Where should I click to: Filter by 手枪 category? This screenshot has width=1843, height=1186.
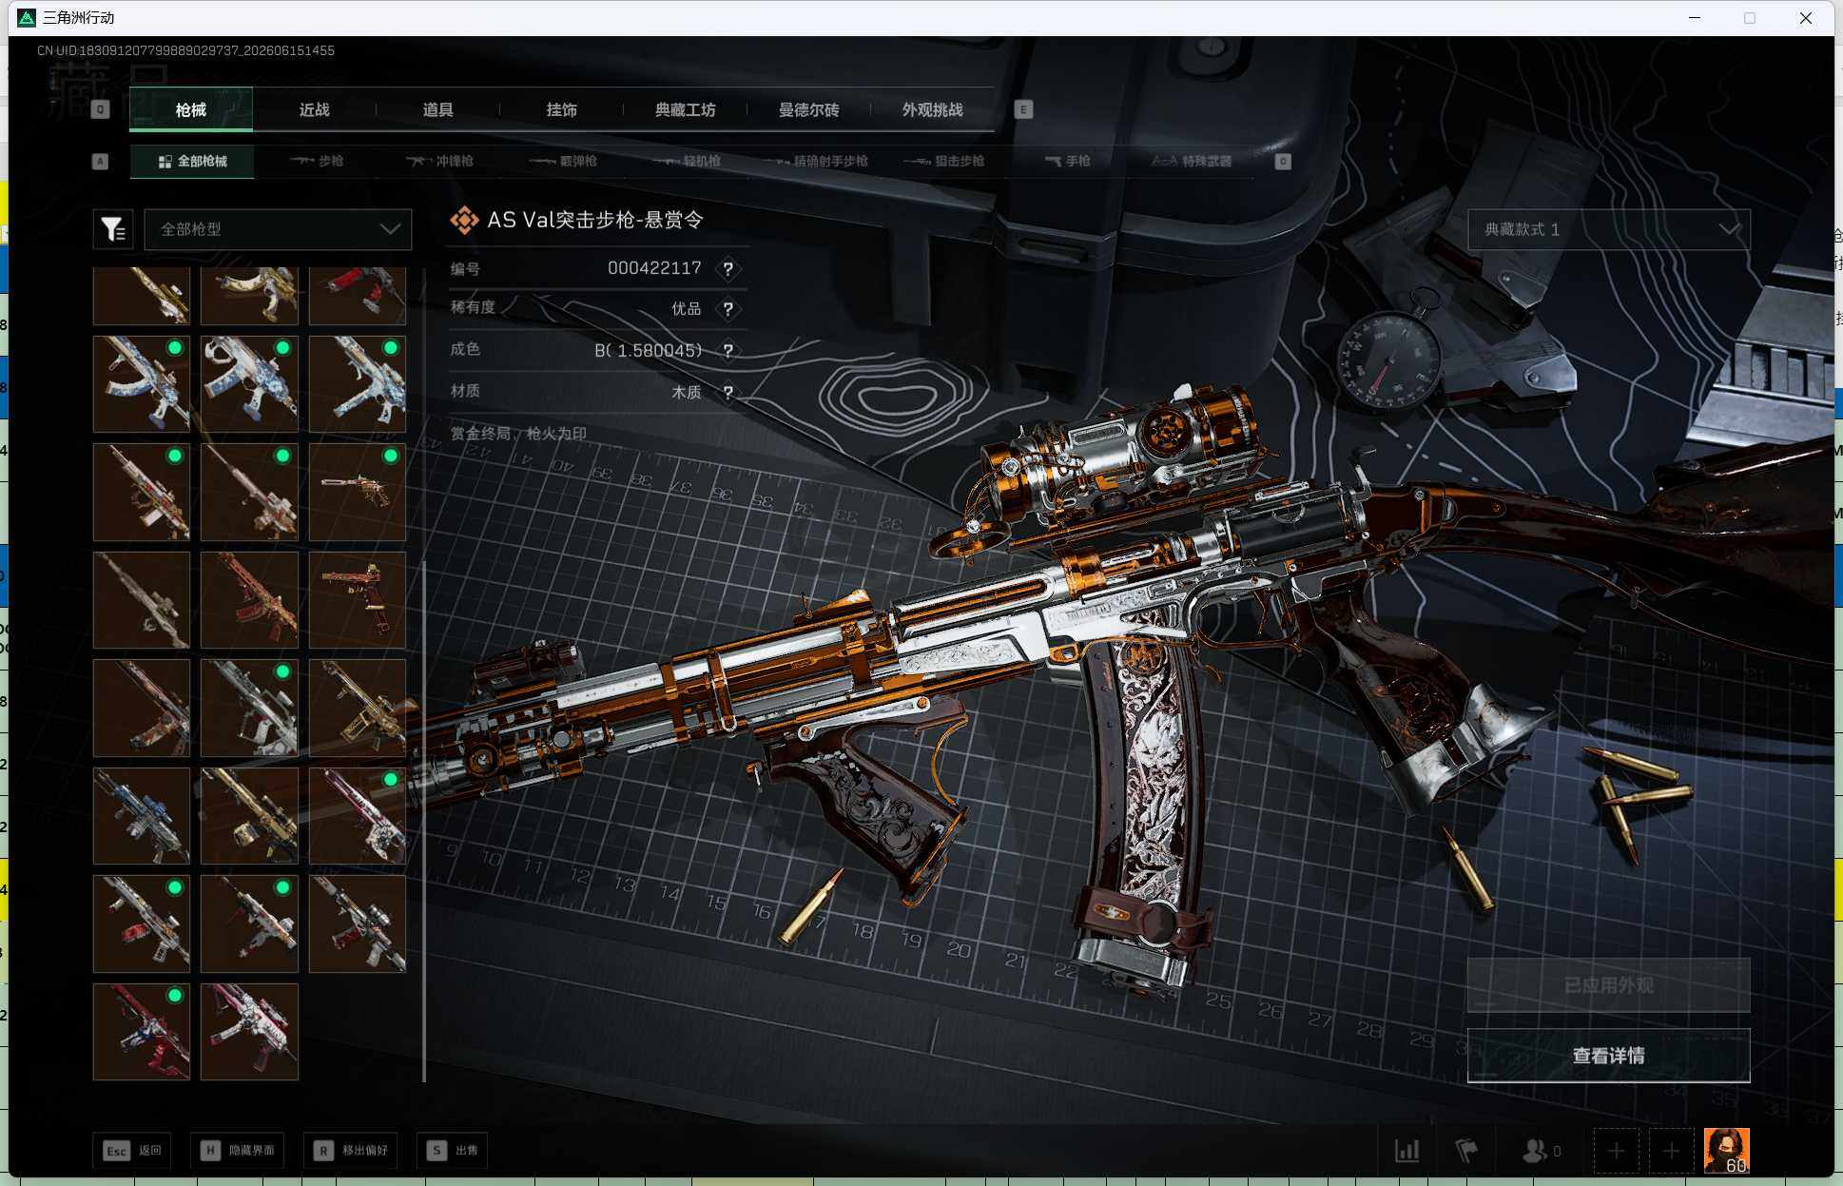(x=1067, y=162)
